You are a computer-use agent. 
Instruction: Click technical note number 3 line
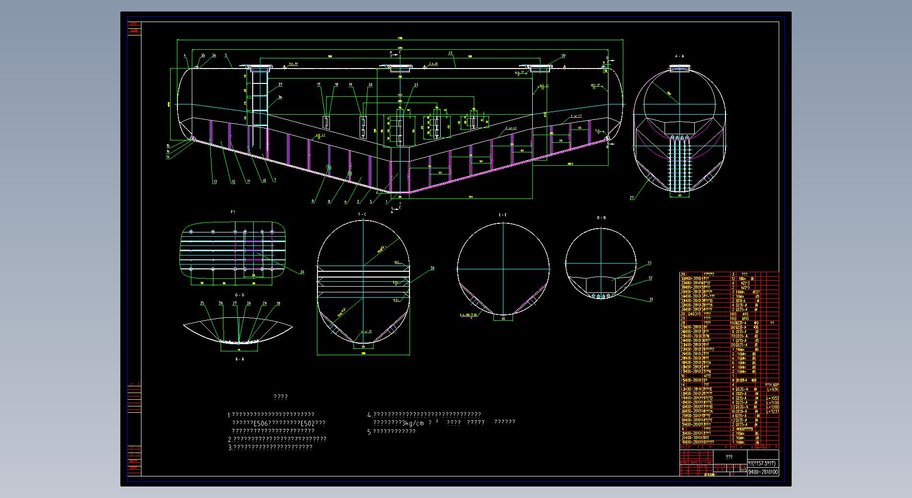pyautogui.click(x=270, y=447)
